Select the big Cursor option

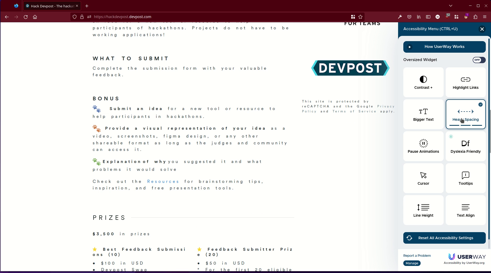click(423, 178)
